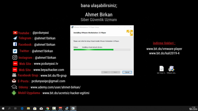Viewport: 198px width, 111px height.
Task: Select the kali-linux desktop file icon
Action: click(161, 69)
